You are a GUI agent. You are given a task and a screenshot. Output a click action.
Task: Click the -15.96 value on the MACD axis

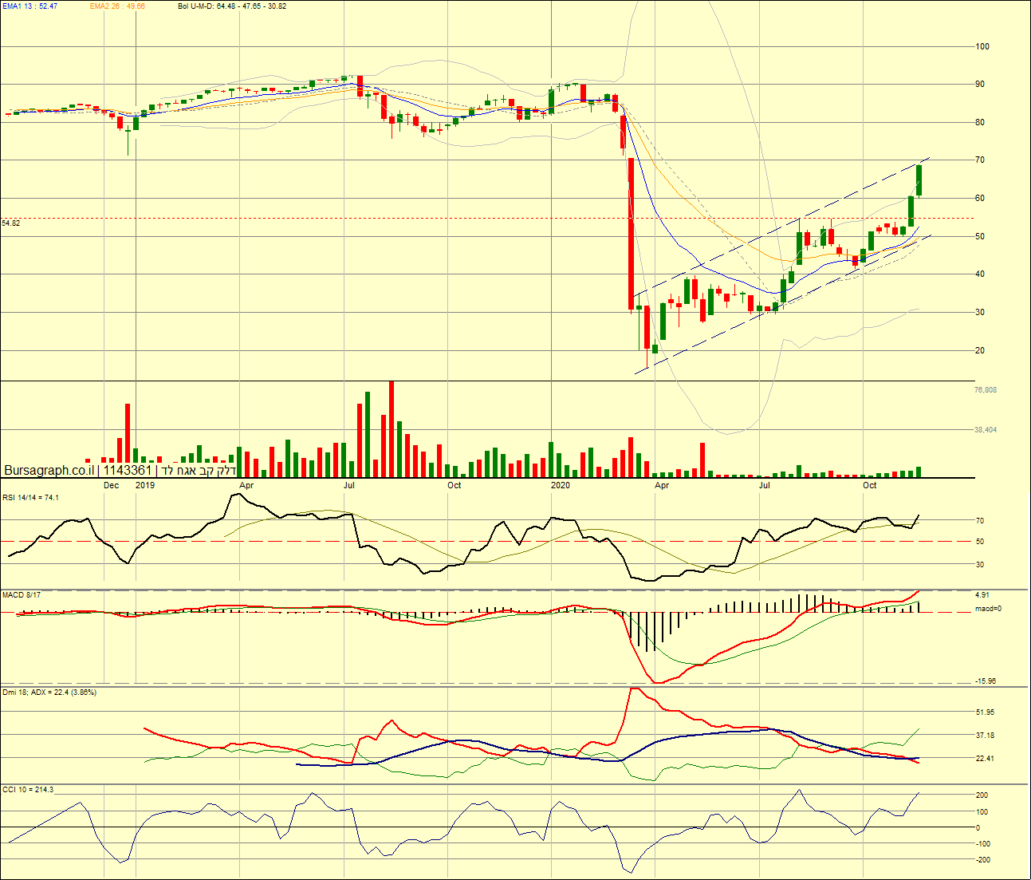click(x=986, y=681)
